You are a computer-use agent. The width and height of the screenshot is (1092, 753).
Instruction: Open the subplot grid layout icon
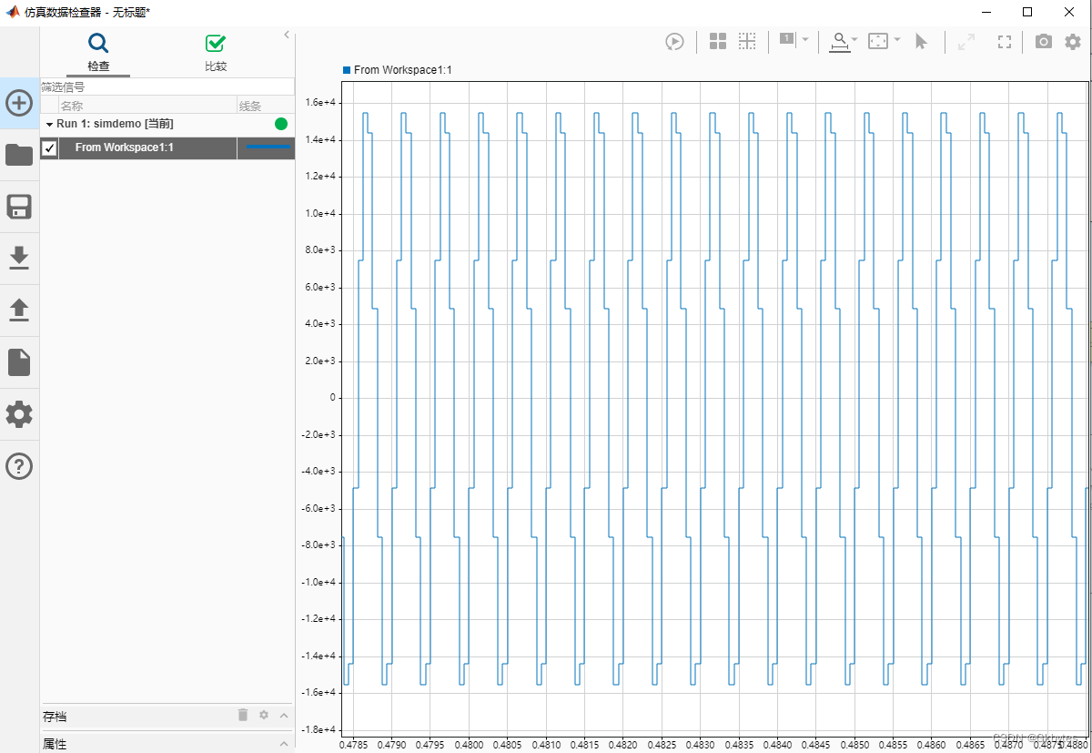pos(718,41)
